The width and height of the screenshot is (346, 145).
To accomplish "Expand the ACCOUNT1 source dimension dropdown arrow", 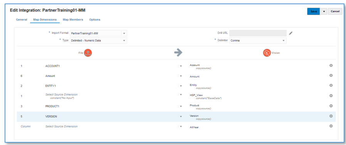I will pos(181,66).
